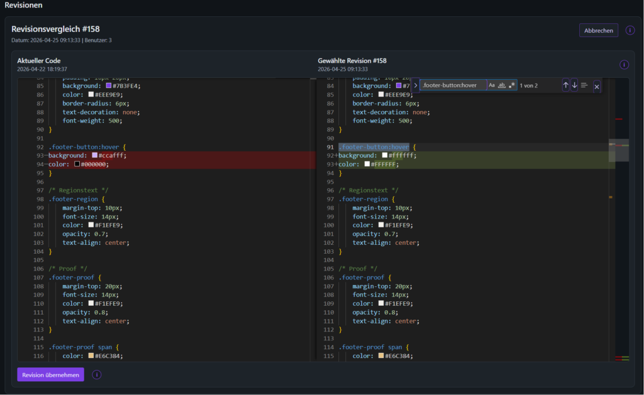The height and width of the screenshot is (395, 644).
Task: Click the #EEE9E9 swatch on right line 85
Action: pos(380,94)
